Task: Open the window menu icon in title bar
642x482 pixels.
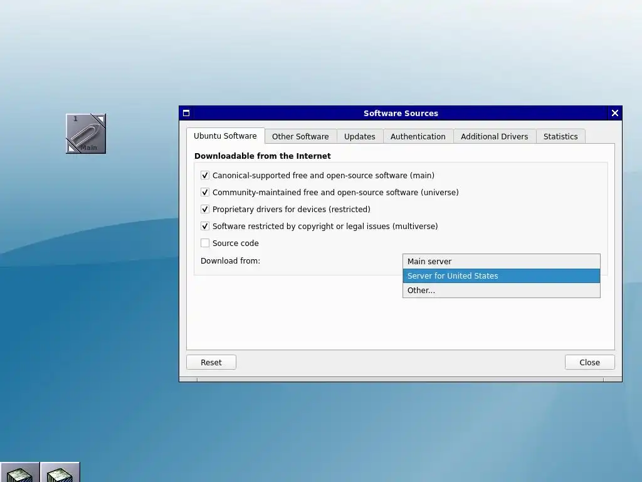Action: (186, 113)
